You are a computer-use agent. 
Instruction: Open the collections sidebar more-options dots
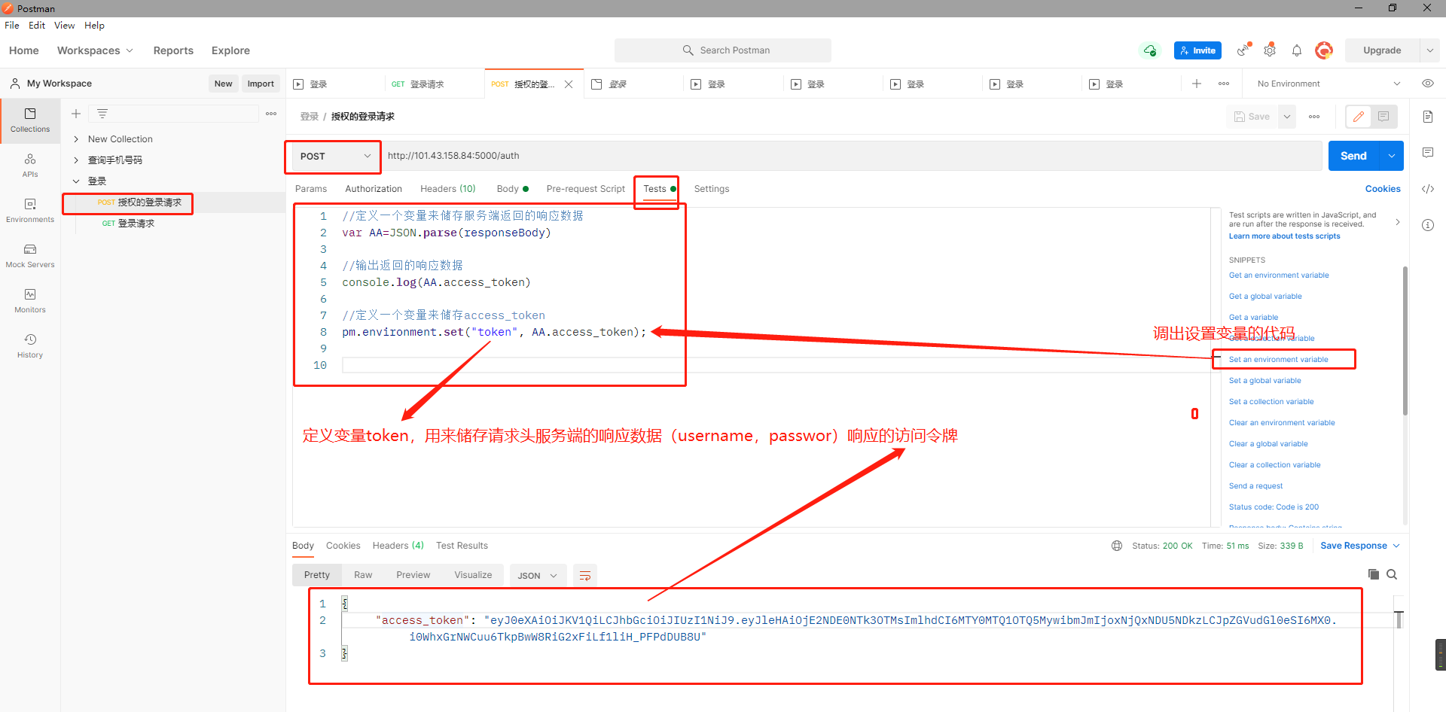pos(271,114)
